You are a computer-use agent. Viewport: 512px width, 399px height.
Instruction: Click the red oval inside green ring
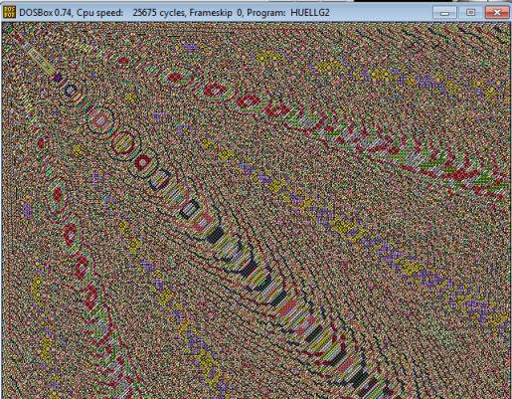175,78
